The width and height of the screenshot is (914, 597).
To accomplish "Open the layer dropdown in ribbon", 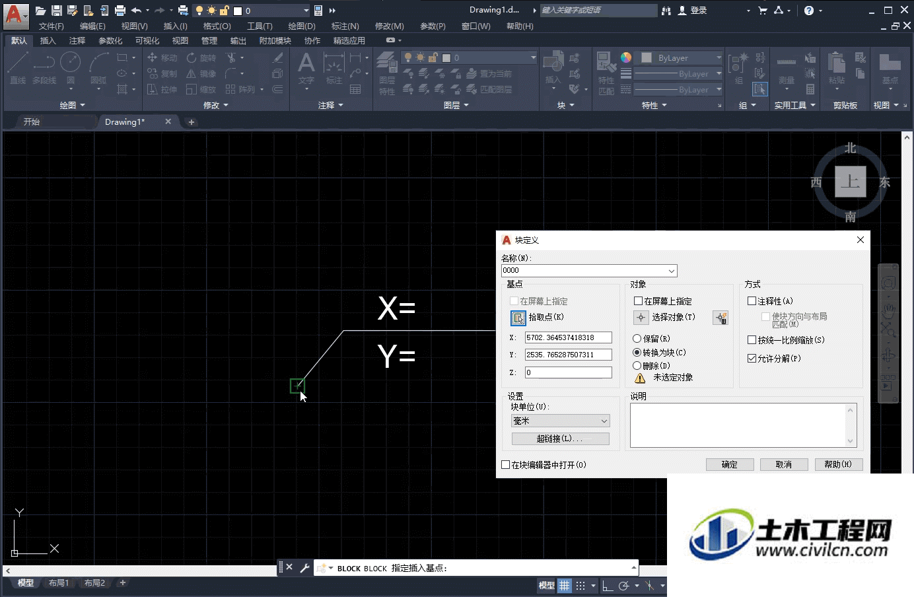I will pyautogui.click(x=470, y=58).
